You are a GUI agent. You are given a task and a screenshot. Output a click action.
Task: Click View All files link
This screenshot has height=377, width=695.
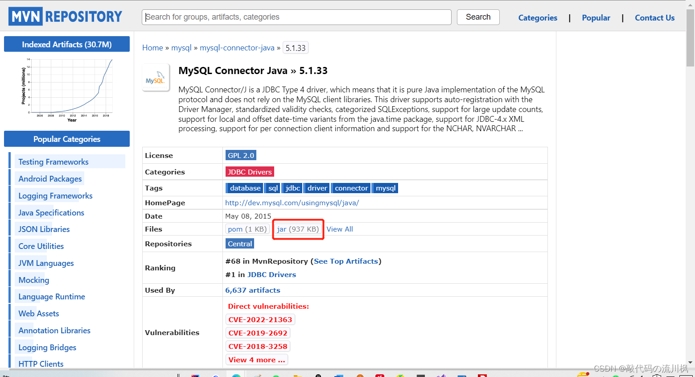point(340,229)
